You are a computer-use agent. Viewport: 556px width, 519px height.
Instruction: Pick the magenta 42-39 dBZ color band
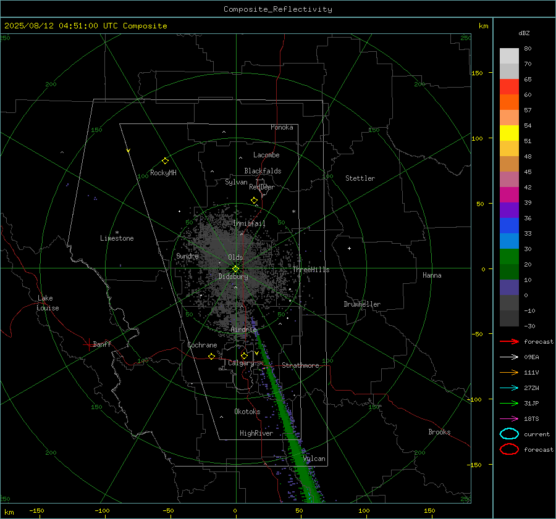coord(509,194)
